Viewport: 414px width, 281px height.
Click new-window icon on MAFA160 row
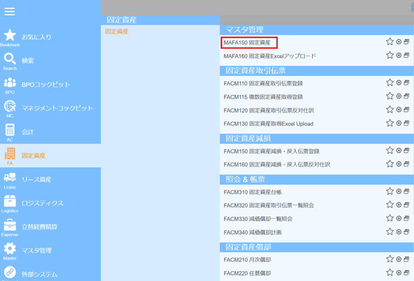click(x=407, y=55)
